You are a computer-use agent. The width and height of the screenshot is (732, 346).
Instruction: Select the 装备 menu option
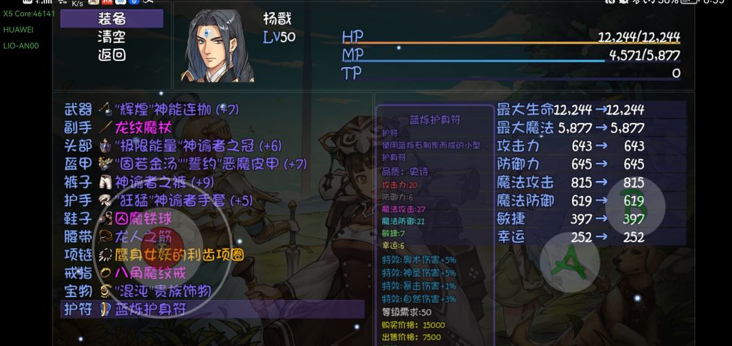point(112,19)
